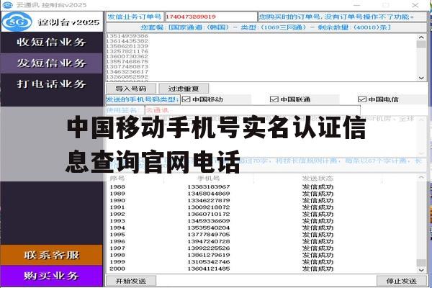The width and height of the screenshot is (432, 288).
Task: Toggle the 中国移动 checkbox
Action: click(x=186, y=99)
